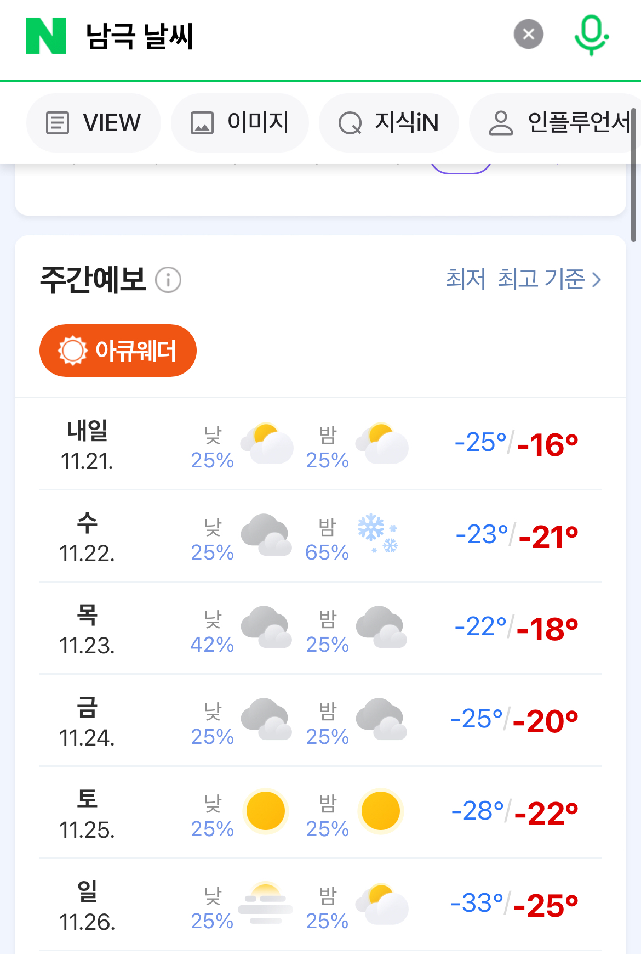Viewport: 641px width, 954px height.
Task: Start voice search with the microphone icon
Action: [x=591, y=35]
